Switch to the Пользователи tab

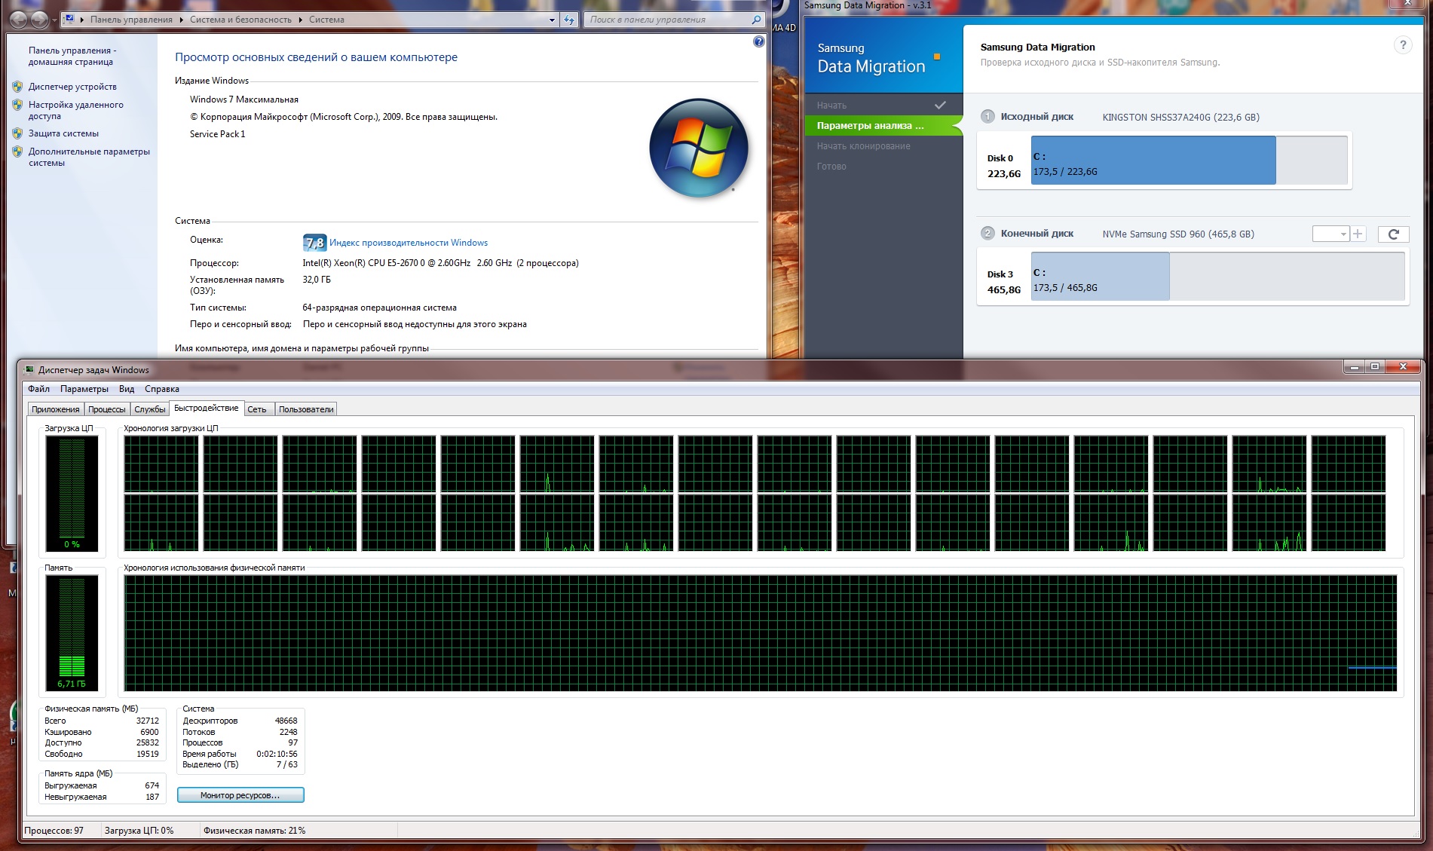point(306,409)
